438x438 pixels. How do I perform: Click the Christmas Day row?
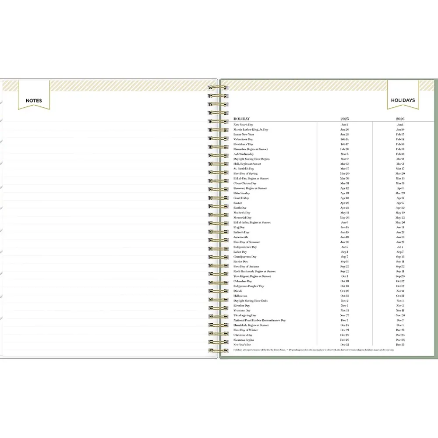(x=243, y=335)
